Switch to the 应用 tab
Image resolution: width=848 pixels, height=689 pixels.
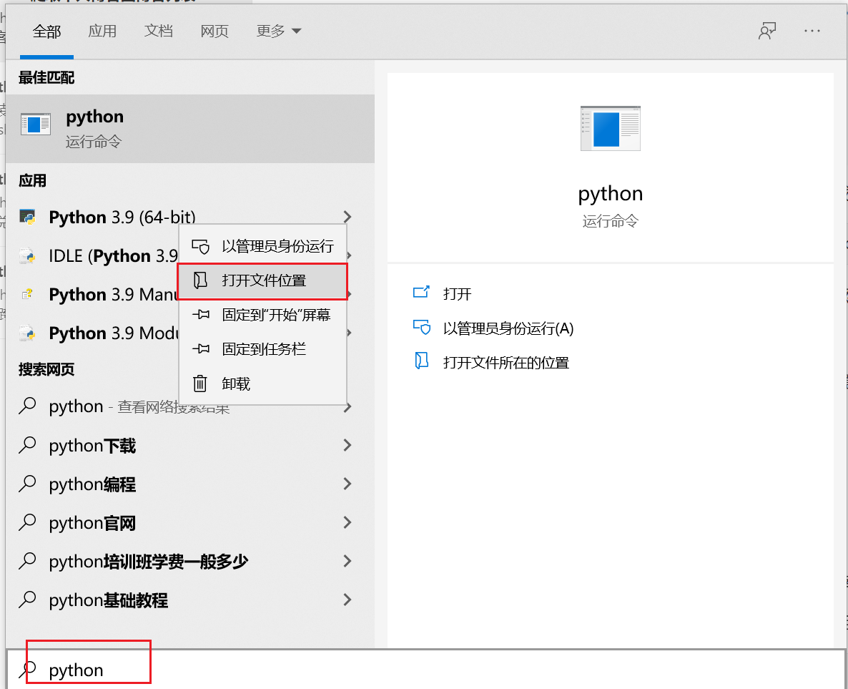point(102,31)
